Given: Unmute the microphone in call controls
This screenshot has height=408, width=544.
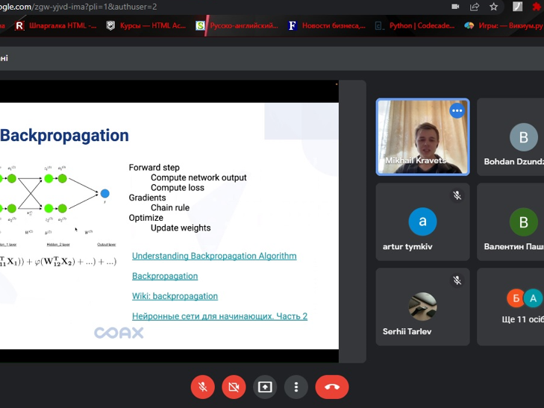Looking at the screenshot, I should tap(202, 386).
